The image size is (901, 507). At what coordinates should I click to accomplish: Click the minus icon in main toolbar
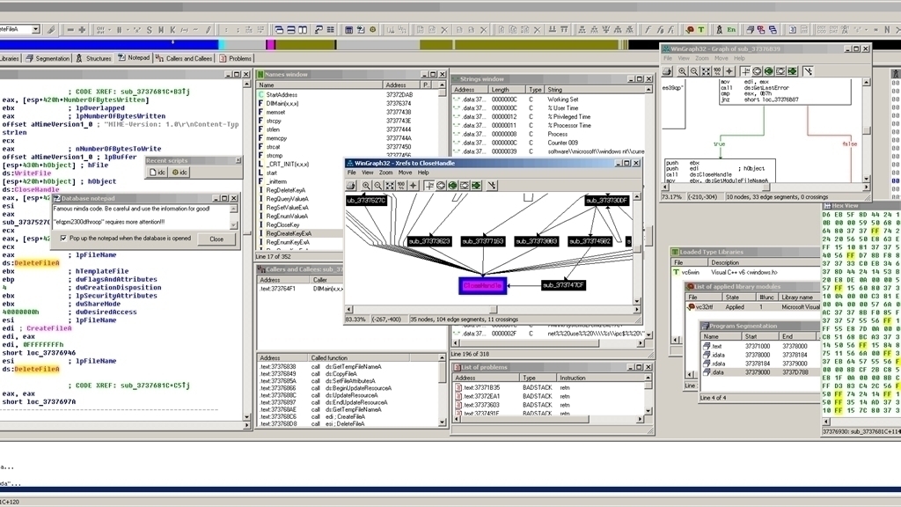point(70,30)
